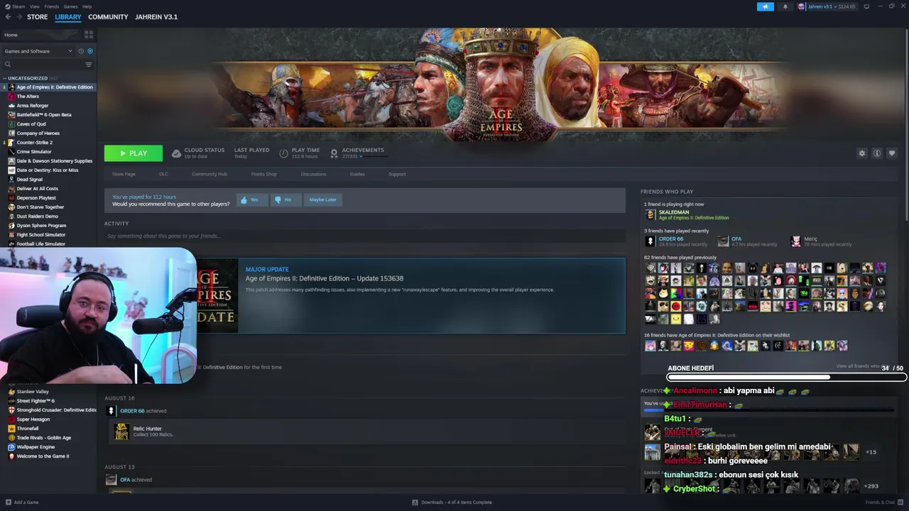Open the Jahrein v3.1 account dropdown
This screenshot has width=909, height=511.
pos(827,6)
